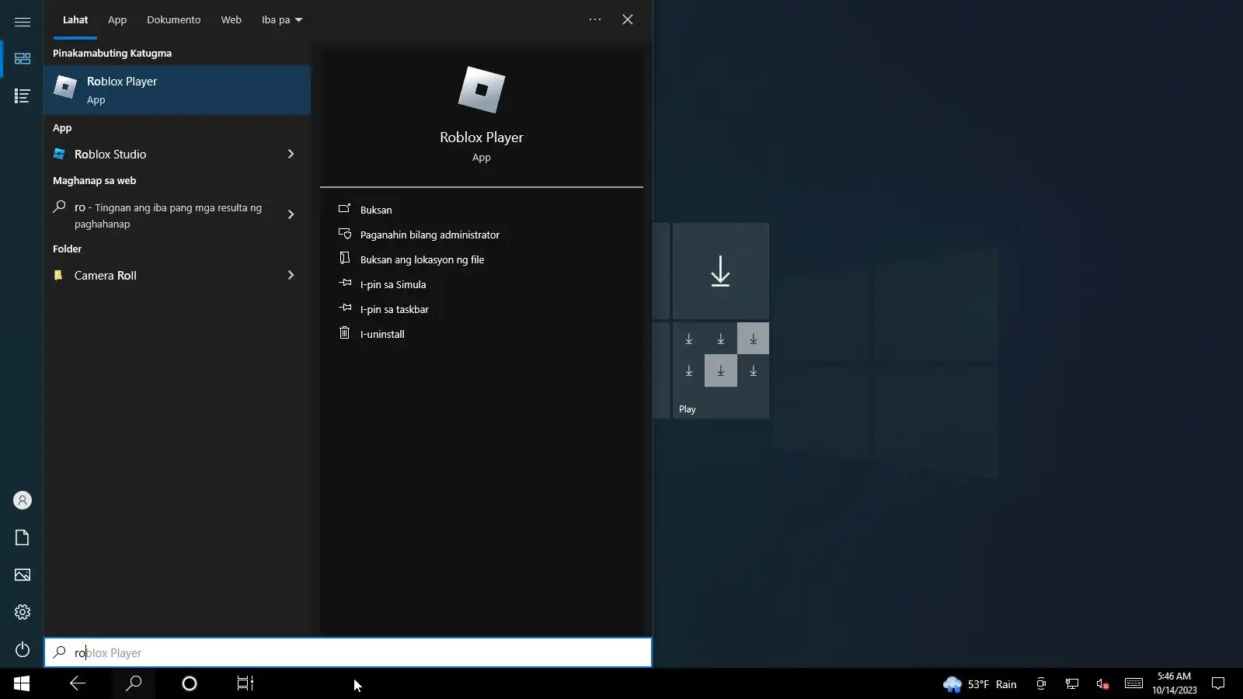1243x699 pixels.
Task: Open the weather widget showing 53°F Rain
Action: (980, 684)
